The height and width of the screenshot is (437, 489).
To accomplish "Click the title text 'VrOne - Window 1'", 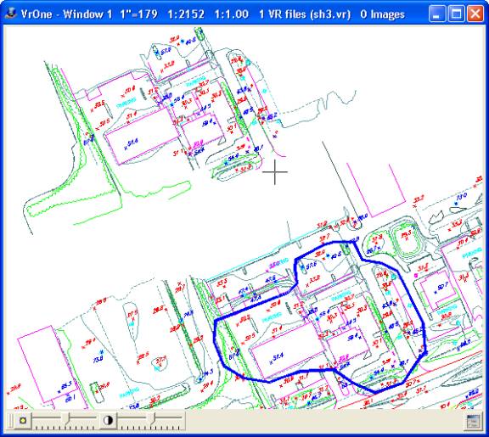I will 66,14.
